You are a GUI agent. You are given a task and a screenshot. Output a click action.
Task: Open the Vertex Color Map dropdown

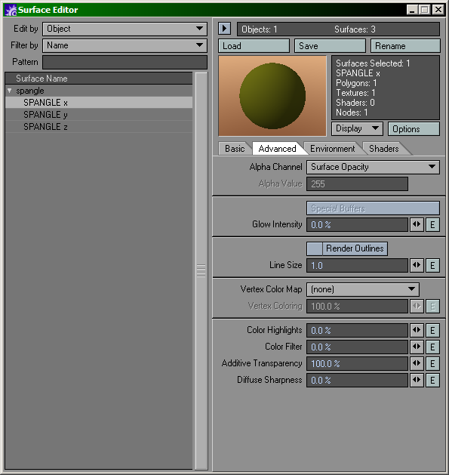(x=363, y=289)
